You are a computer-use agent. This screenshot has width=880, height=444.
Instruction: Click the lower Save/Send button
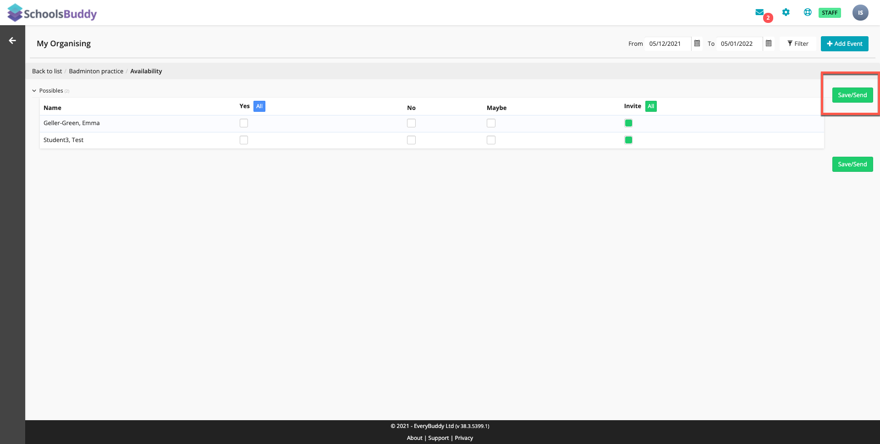coord(852,164)
